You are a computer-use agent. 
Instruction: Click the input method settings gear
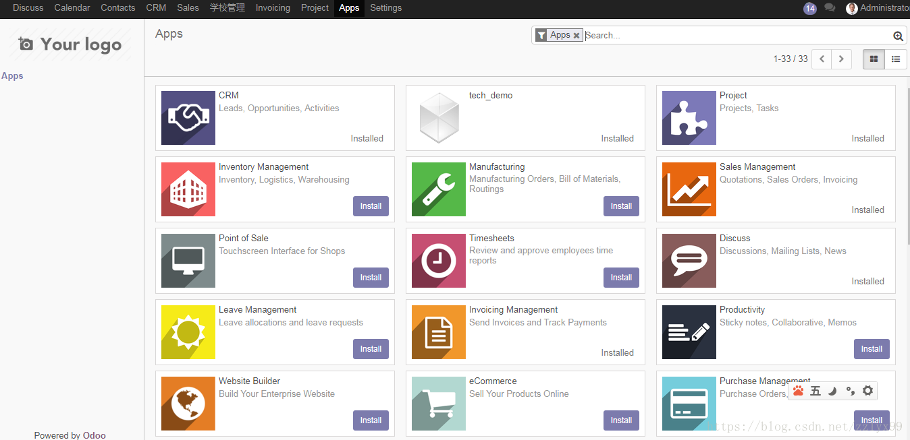(868, 391)
